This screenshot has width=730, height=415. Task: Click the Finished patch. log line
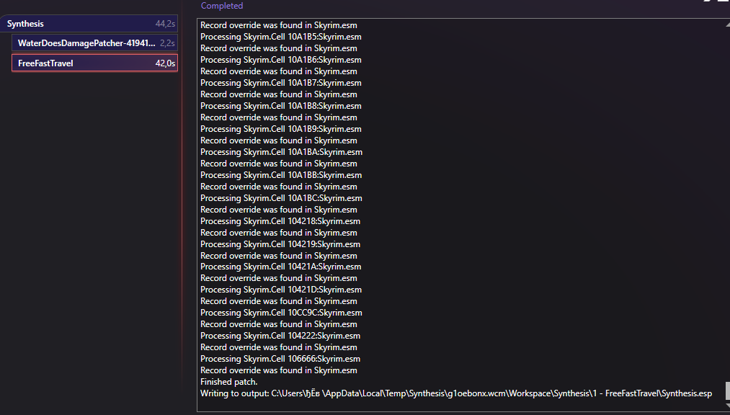pyautogui.click(x=228, y=382)
